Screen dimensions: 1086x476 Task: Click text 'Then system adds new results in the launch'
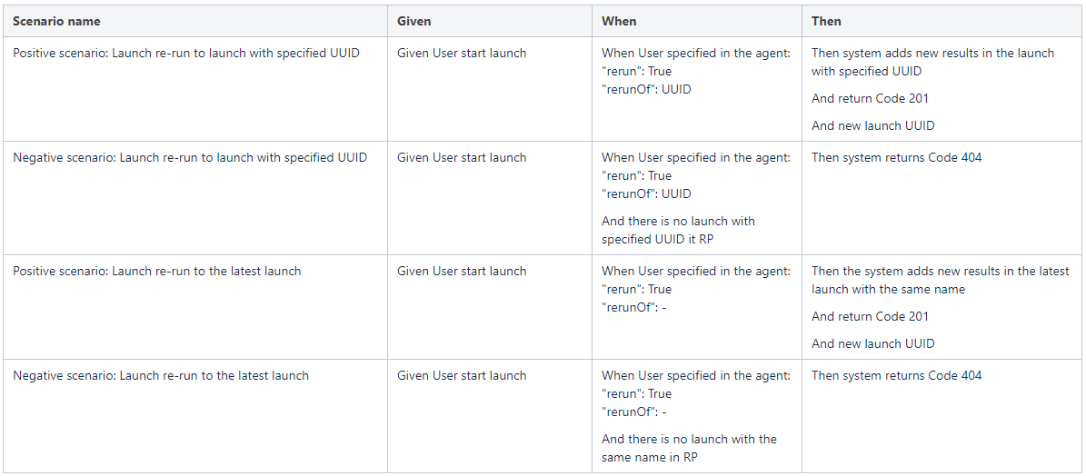(x=933, y=54)
